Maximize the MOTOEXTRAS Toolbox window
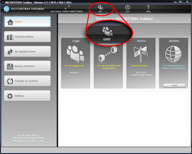This screenshot has width=192, height=154. 180,2
